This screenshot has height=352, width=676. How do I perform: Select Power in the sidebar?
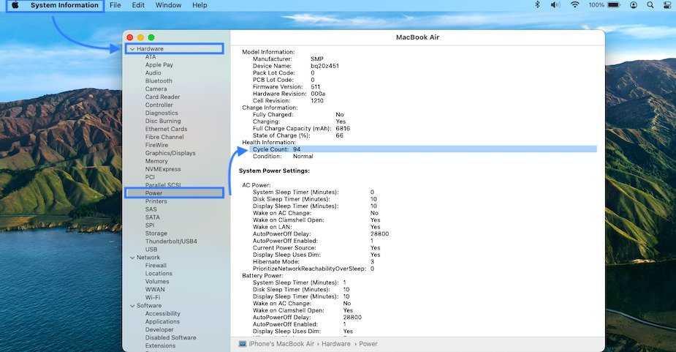point(153,193)
